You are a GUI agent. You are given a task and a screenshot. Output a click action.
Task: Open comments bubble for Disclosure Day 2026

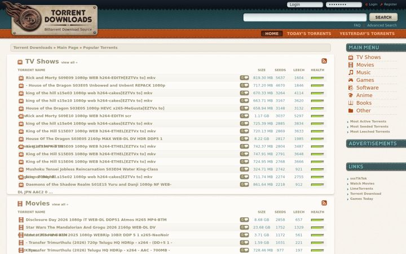[x=244, y=220]
